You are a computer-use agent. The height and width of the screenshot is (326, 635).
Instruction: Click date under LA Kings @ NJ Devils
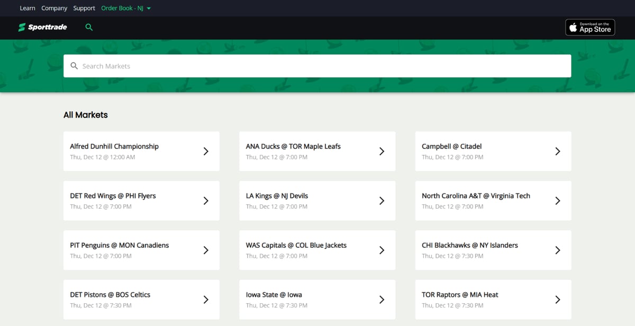[x=277, y=207]
